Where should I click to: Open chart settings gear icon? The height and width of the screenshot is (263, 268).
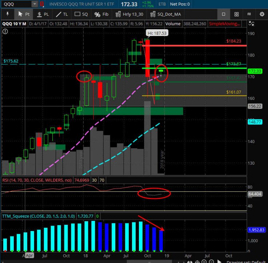tap(262, 14)
